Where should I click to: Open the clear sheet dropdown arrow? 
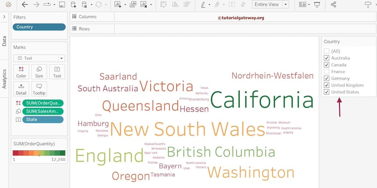click(151, 4)
